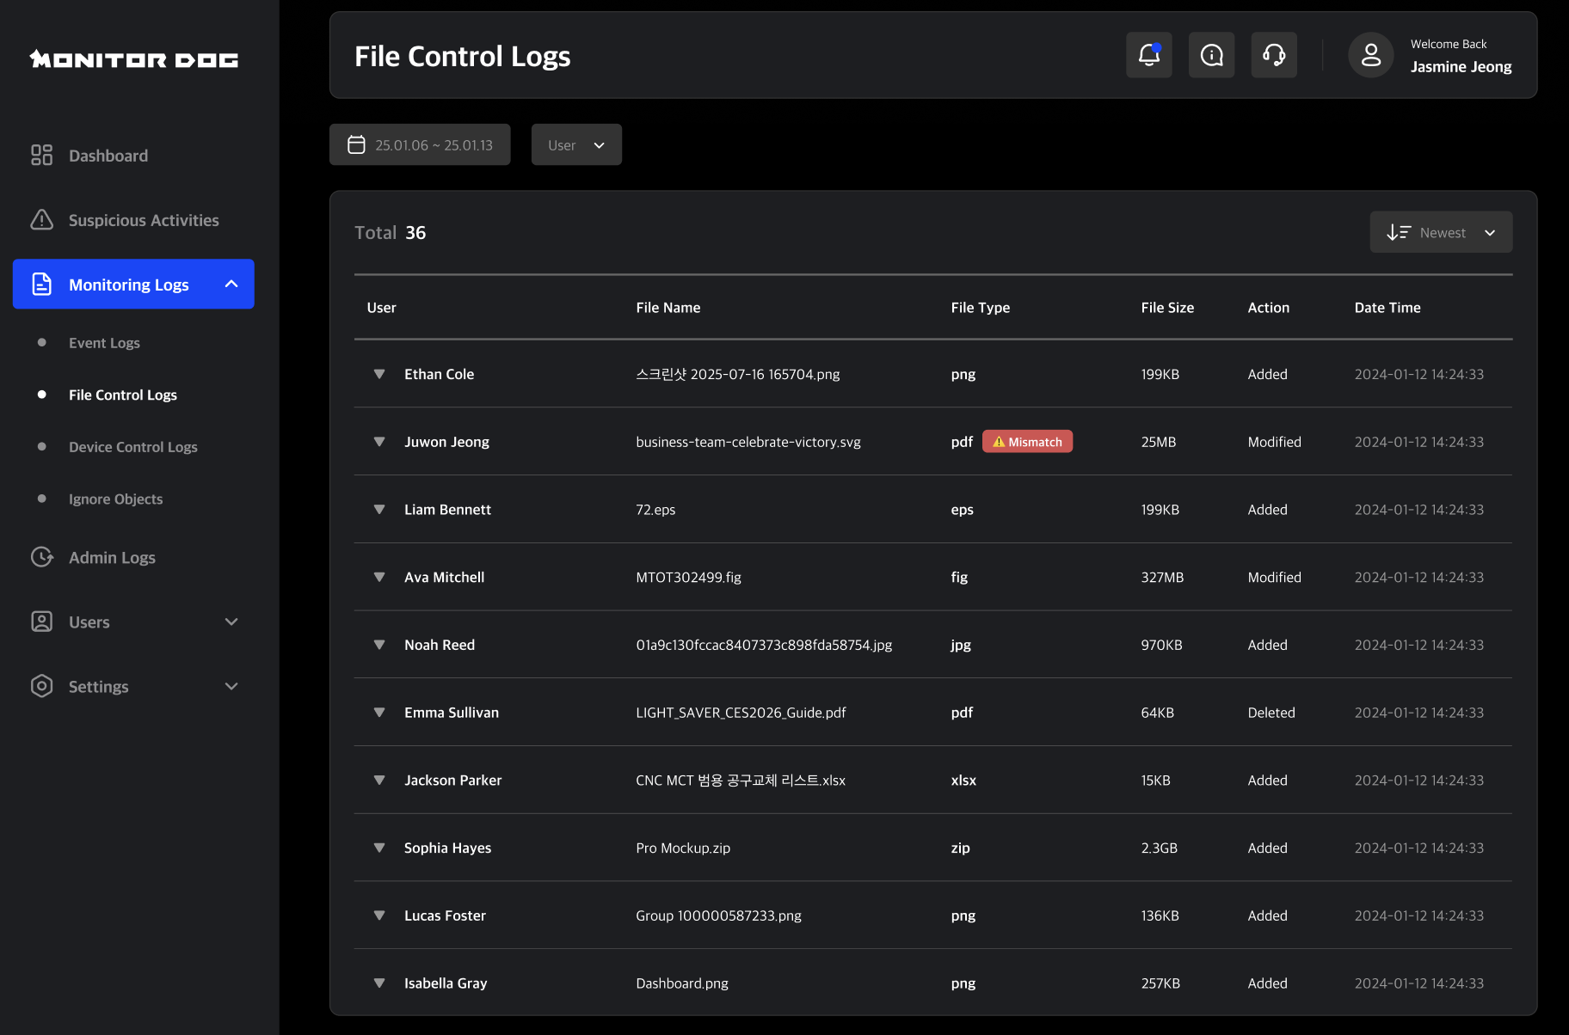Expand the Ethan Cole log row
The height and width of the screenshot is (1035, 1569).
[x=379, y=374]
